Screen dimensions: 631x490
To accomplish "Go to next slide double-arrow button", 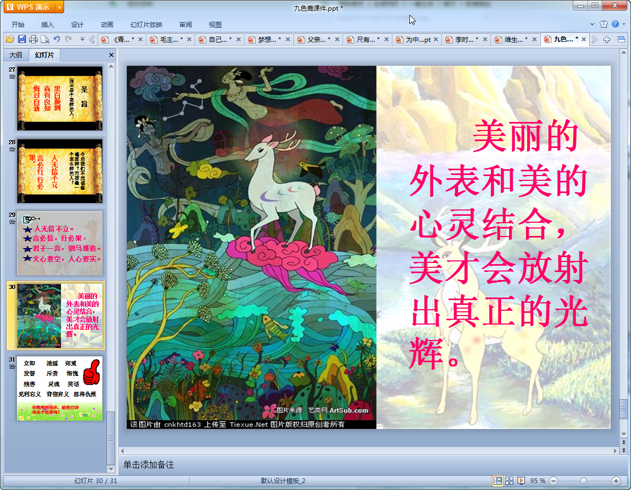I will tap(624, 450).
